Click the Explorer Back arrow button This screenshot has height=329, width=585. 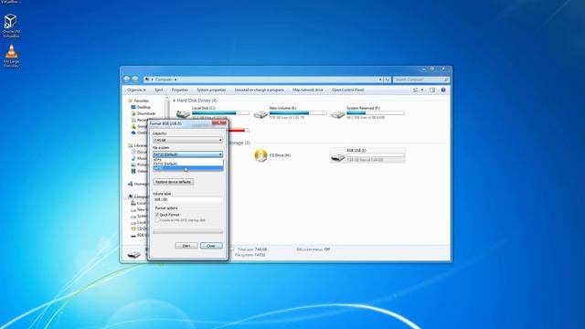127,80
